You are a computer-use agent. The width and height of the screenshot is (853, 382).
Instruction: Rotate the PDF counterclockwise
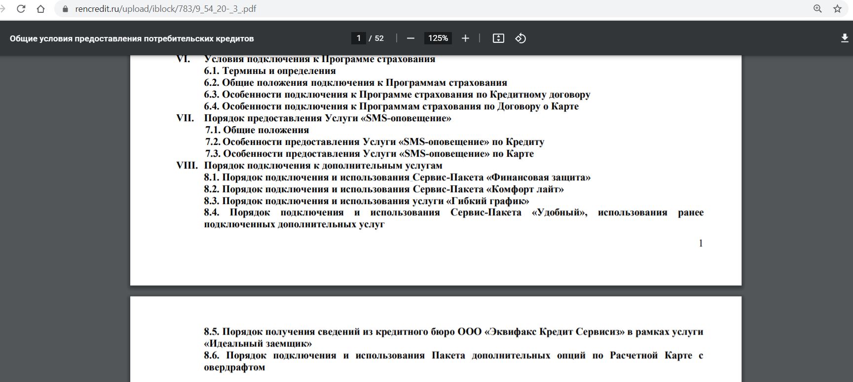[520, 38]
